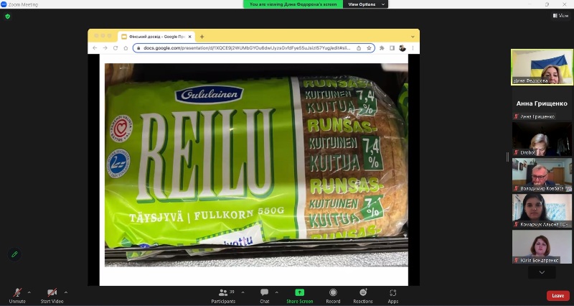
Task: Expand video options arrow next to Start Video
Action: [x=66, y=292]
